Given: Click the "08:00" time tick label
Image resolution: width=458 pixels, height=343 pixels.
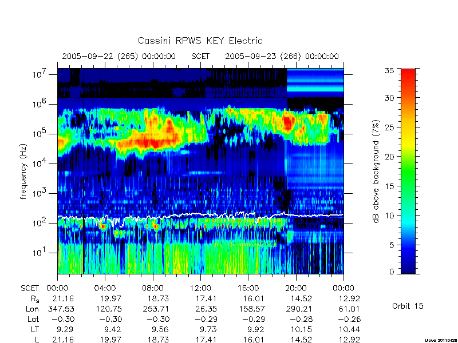Looking at the screenshot, I should tap(153, 288).
